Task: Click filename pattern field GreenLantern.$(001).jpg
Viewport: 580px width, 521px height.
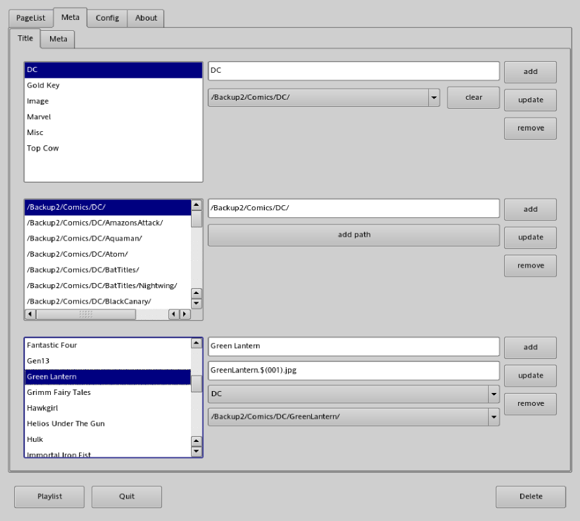Action: tap(354, 370)
